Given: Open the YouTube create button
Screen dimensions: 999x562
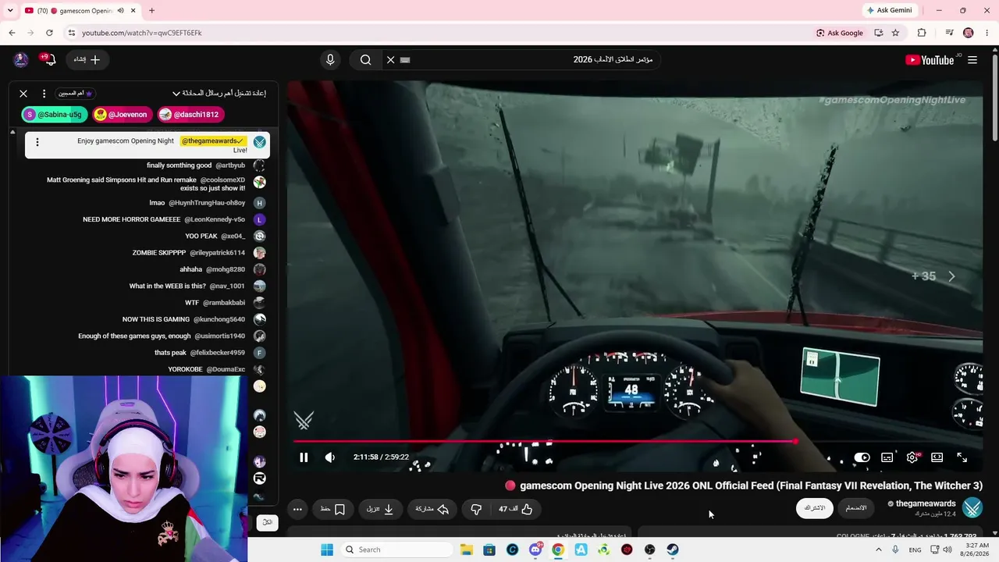Looking at the screenshot, I should [87, 60].
